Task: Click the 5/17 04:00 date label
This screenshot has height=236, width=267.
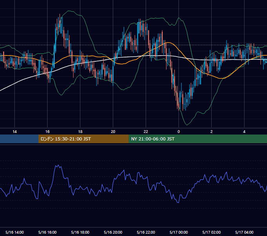Action: pyautogui.click(x=244, y=232)
